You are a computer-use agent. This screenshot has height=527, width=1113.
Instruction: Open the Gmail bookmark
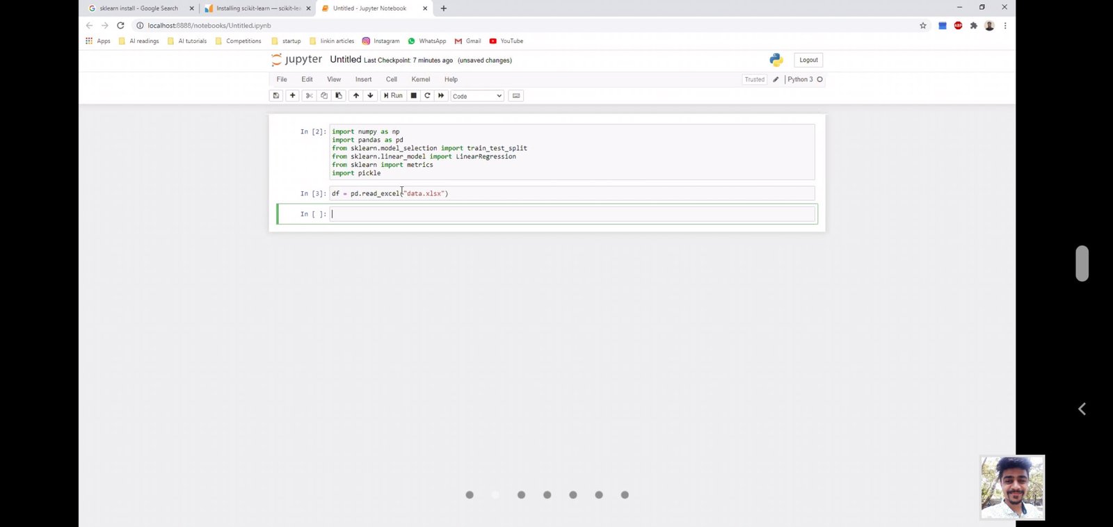point(467,41)
